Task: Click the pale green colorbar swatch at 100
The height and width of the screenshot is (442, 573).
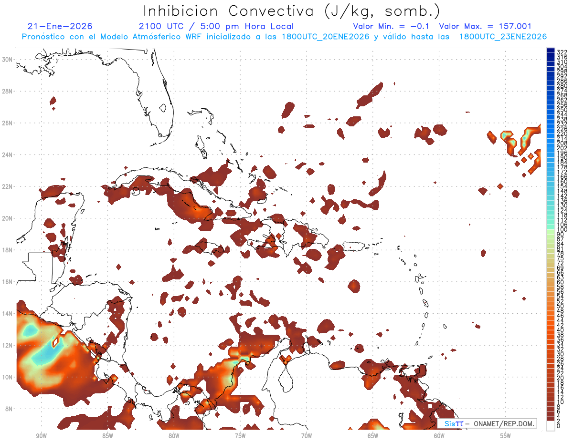Action: pos(551,232)
